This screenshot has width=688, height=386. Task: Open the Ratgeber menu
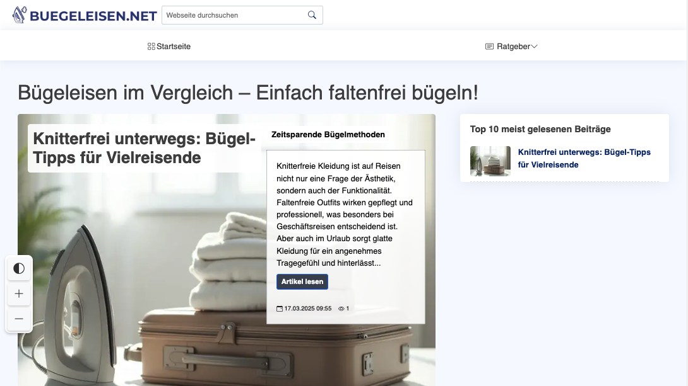click(x=513, y=46)
